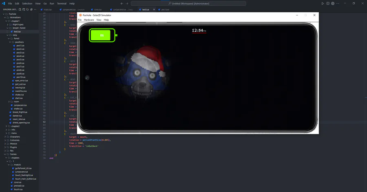Open the File menu in Solar2D Simulator
367x192 pixels.
point(80,20)
